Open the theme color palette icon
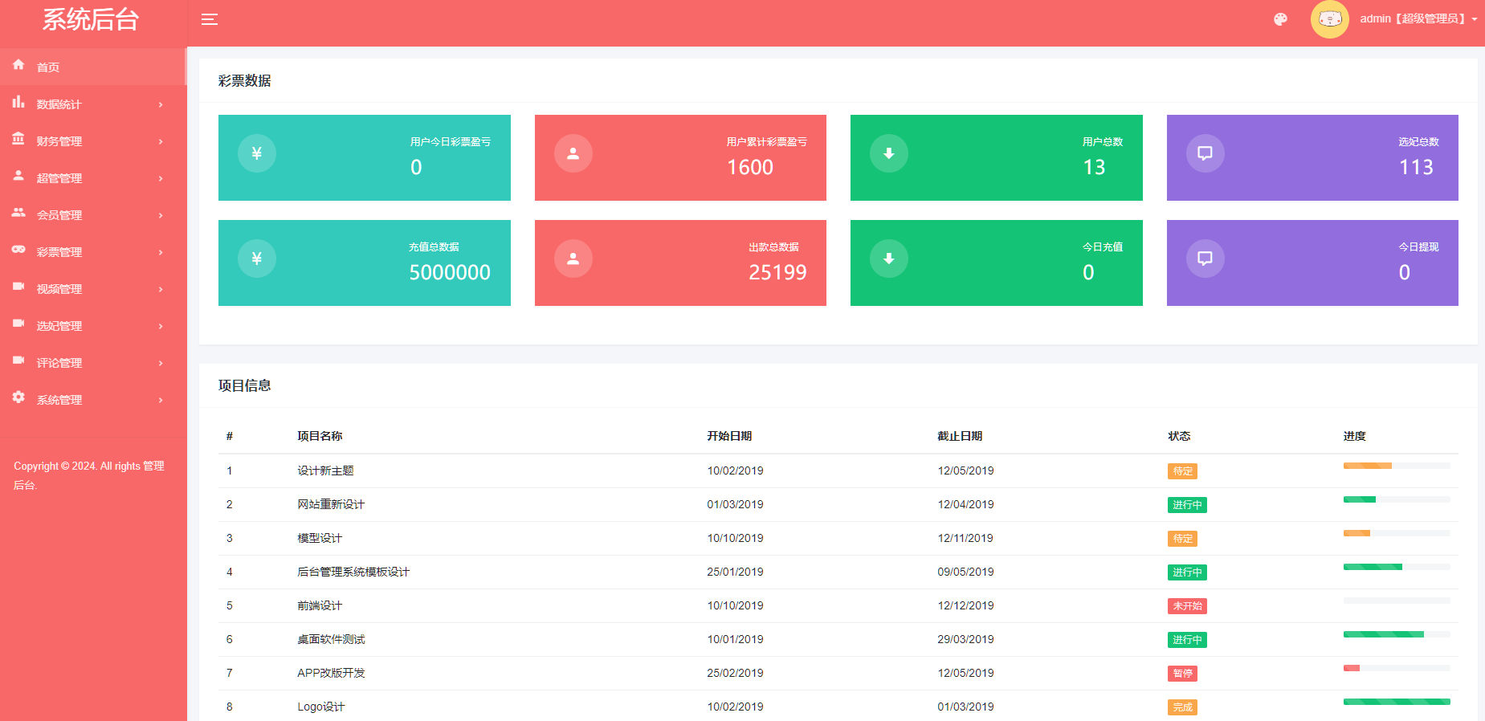This screenshot has height=721, width=1485. 1280,19
